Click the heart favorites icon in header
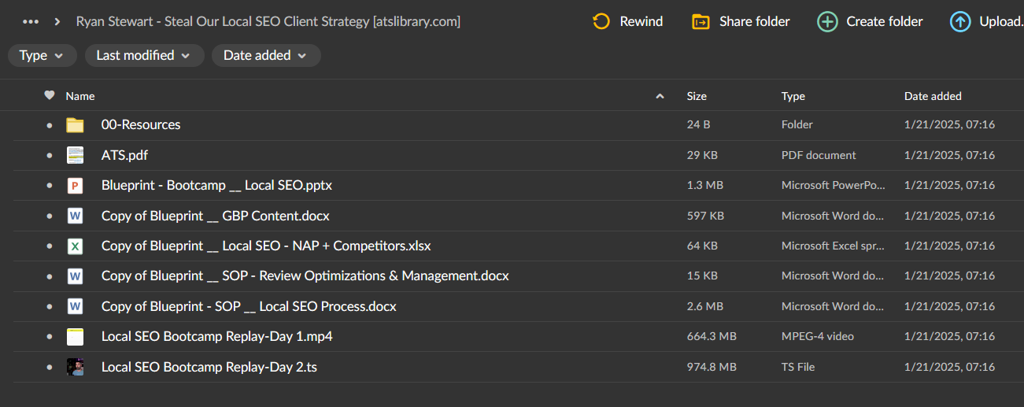 pos(50,96)
